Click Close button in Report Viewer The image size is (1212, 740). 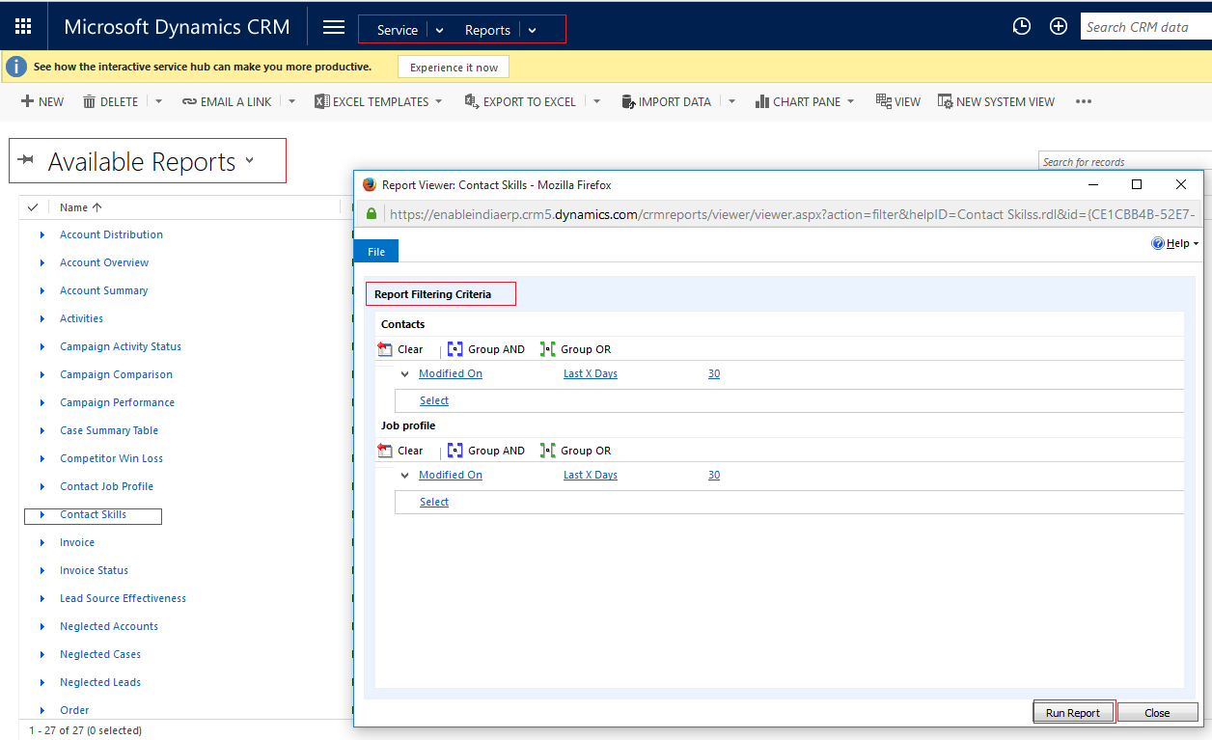click(1157, 713)
